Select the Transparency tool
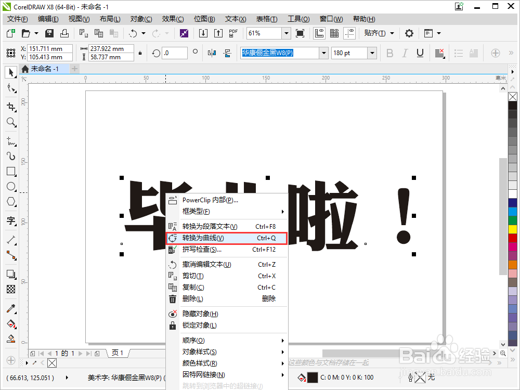The height and width of the screenshot is (390, 520). [x=11, y=289]
